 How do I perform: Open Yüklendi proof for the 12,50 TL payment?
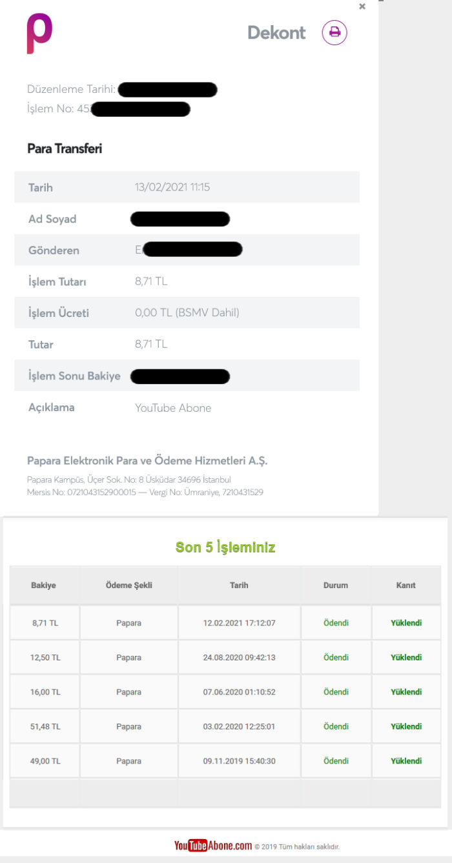pos(406,657)
